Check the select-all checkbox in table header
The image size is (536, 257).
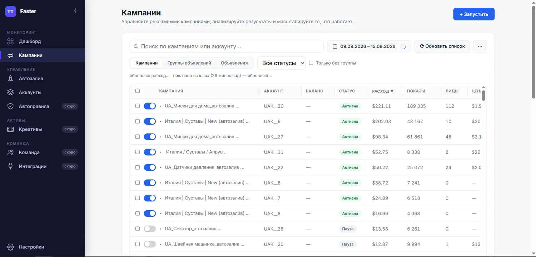coord(138,91)
